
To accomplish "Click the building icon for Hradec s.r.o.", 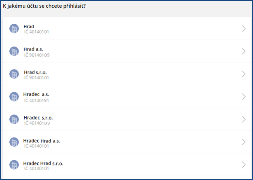I will coord(14,119).
